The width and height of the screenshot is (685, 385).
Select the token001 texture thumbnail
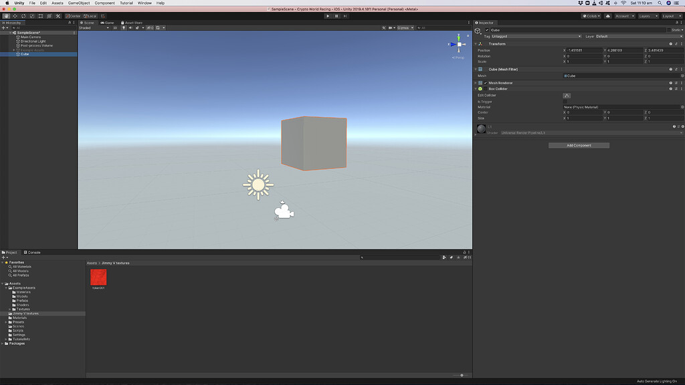coord(99,277)
